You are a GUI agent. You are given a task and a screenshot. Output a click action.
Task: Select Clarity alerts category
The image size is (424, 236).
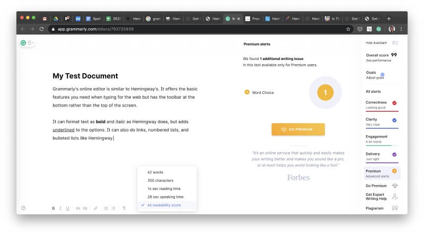point(382,122)
